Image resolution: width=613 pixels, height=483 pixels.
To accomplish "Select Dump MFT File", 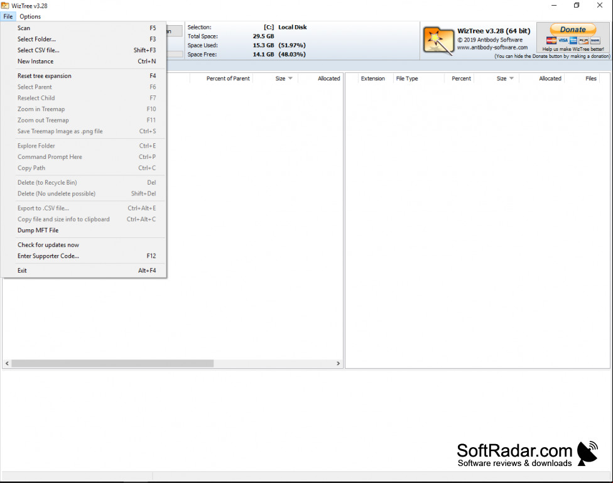I will (84, 231).
